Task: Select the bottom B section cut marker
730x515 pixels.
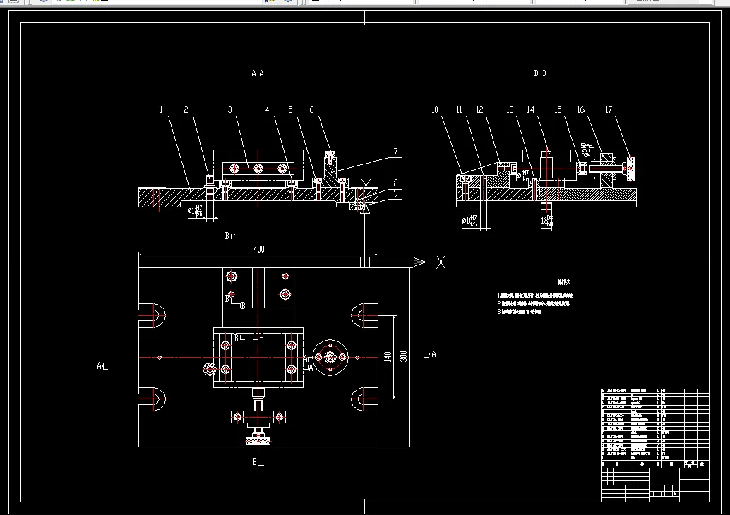Action: (258, 462)
